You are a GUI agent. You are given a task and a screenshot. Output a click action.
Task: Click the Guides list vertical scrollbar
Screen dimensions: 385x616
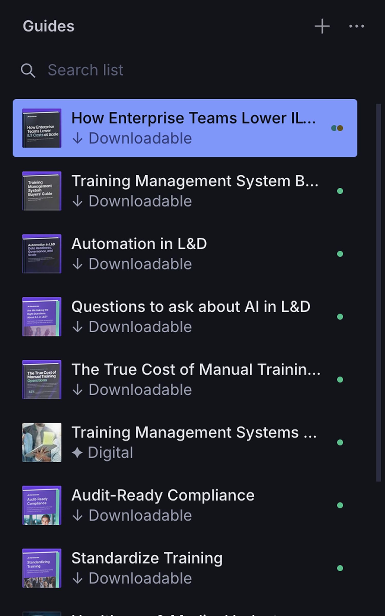[379, 293]
